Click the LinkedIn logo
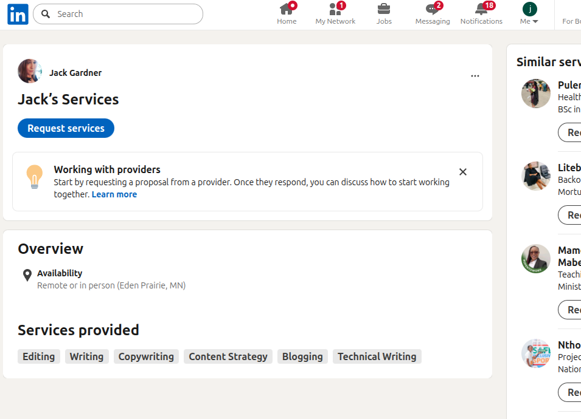The image size is (581, 419). tap(18, 14)
